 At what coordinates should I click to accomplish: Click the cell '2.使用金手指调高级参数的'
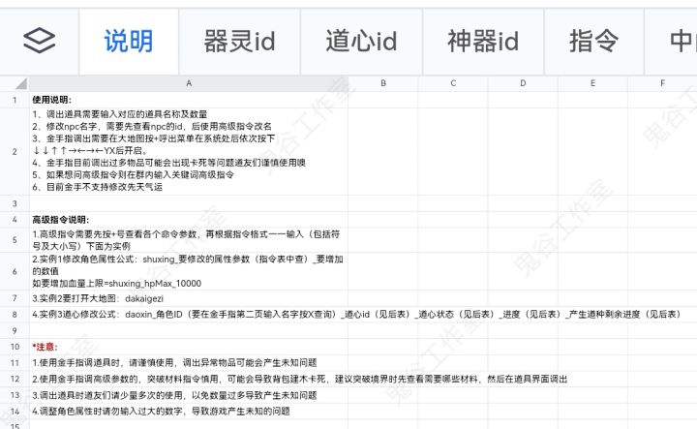point(189,380)
